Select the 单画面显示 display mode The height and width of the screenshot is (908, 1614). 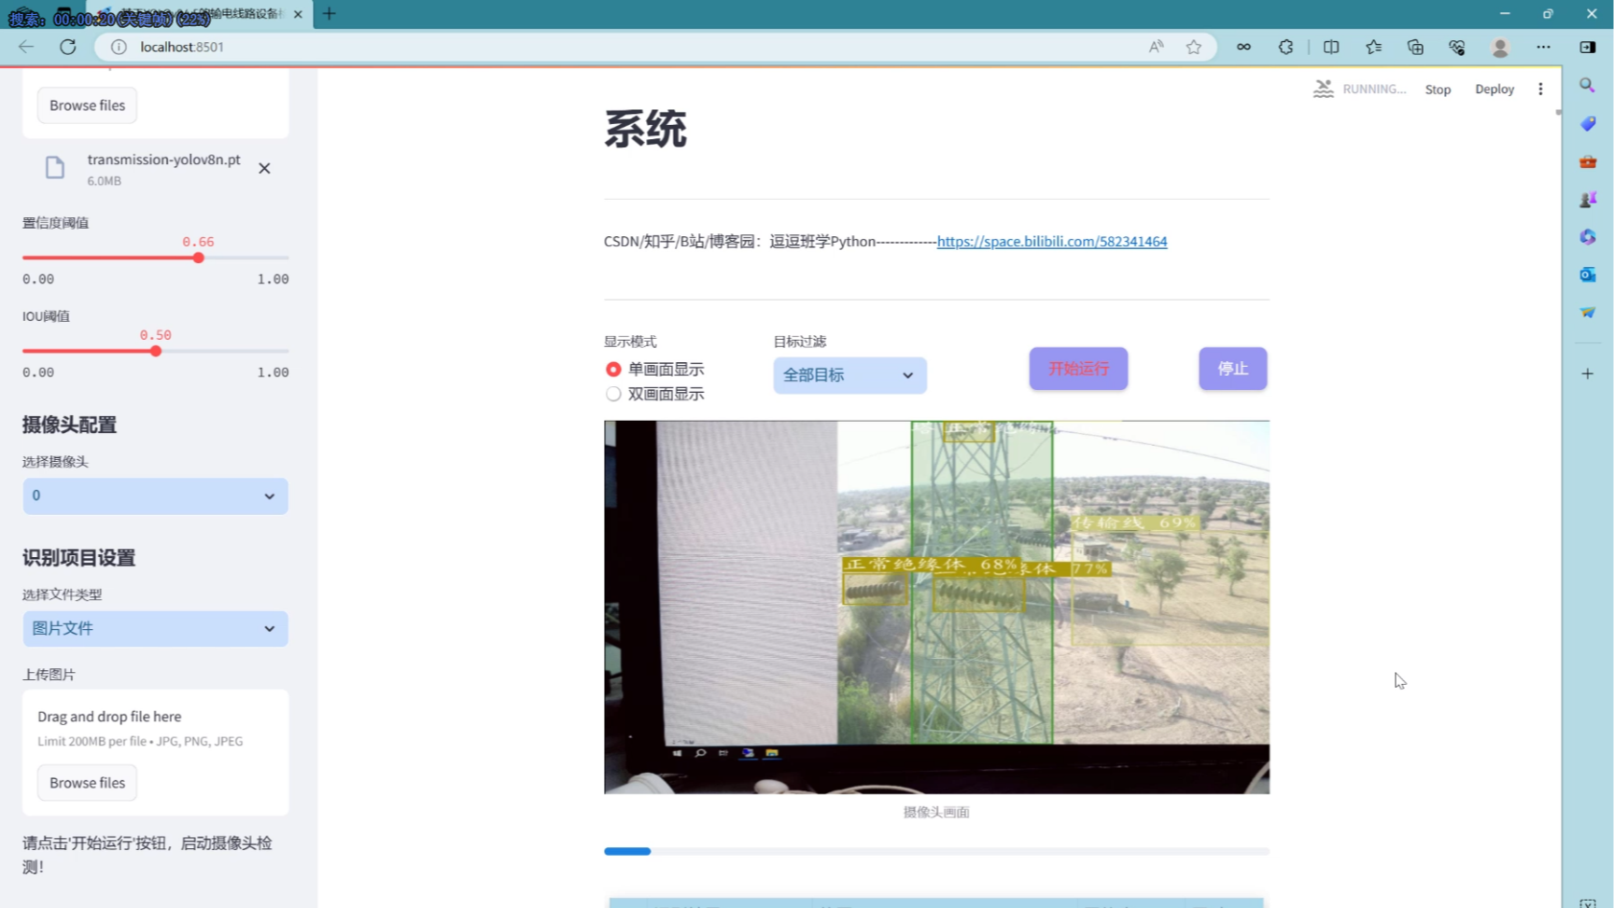point(613,370)
